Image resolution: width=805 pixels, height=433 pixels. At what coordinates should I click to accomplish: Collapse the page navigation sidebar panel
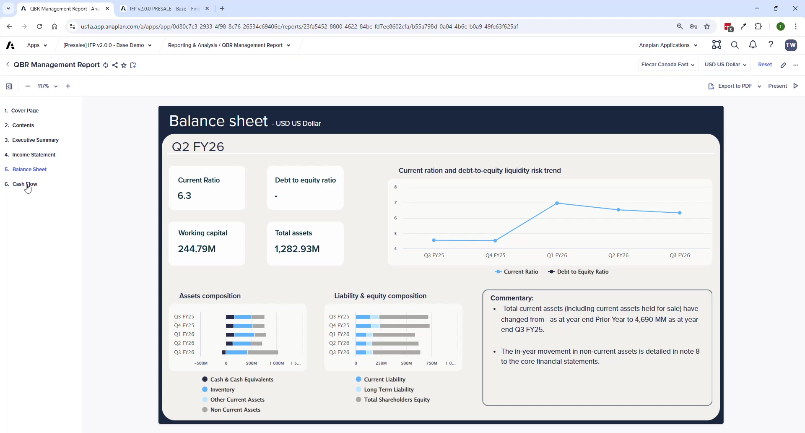tap(8, 86)
